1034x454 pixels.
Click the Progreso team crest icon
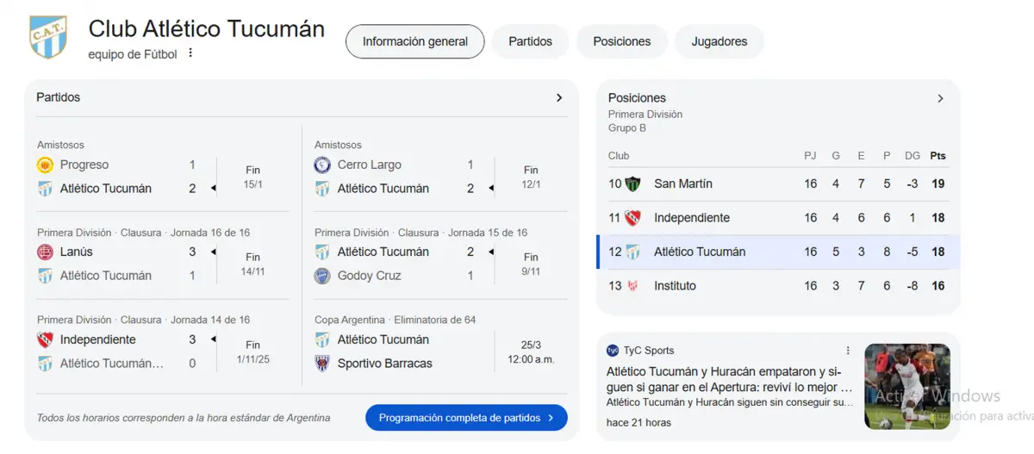46,165
